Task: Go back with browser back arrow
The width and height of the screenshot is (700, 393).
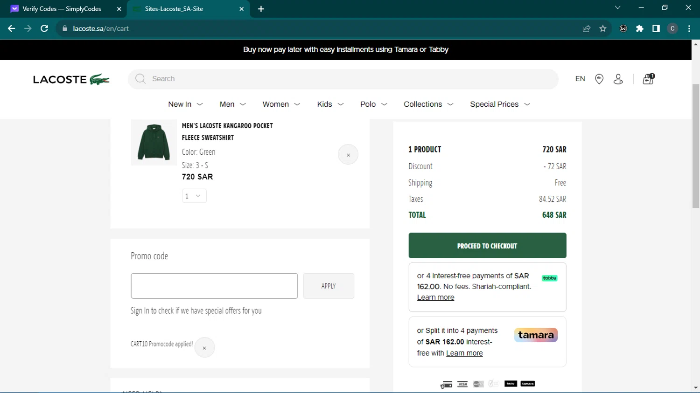Action: [x=12, y=28]
